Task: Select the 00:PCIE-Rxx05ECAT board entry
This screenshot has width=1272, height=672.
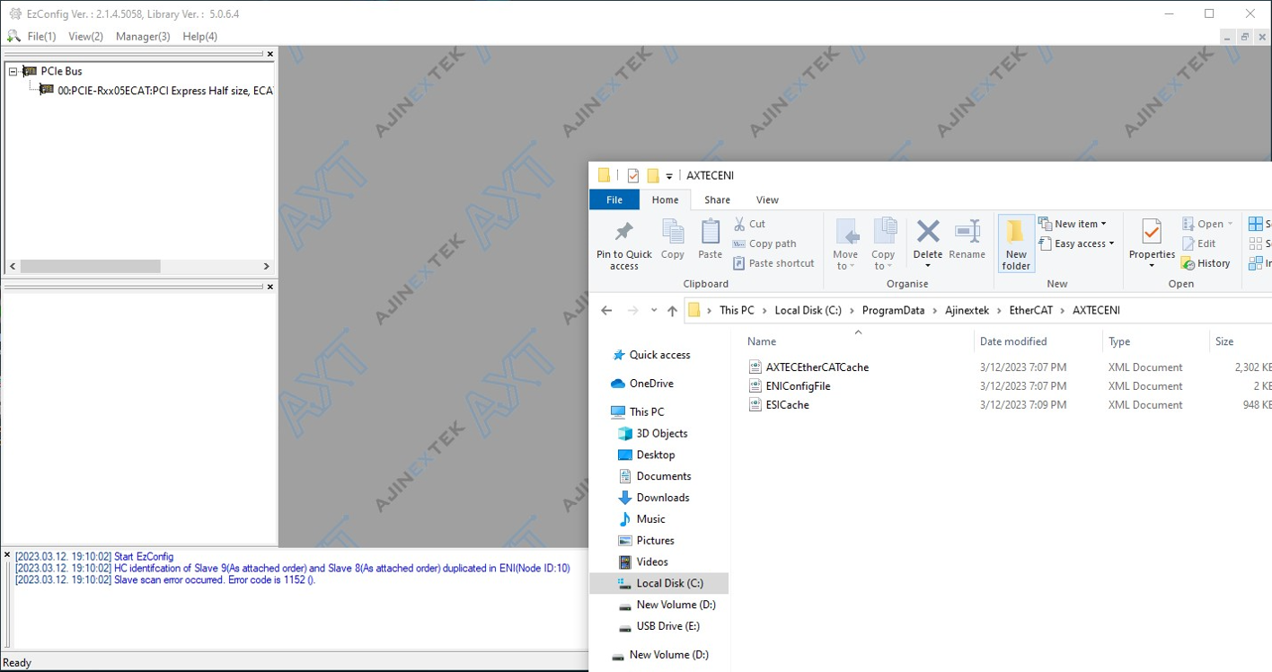Action: point(165,91)
